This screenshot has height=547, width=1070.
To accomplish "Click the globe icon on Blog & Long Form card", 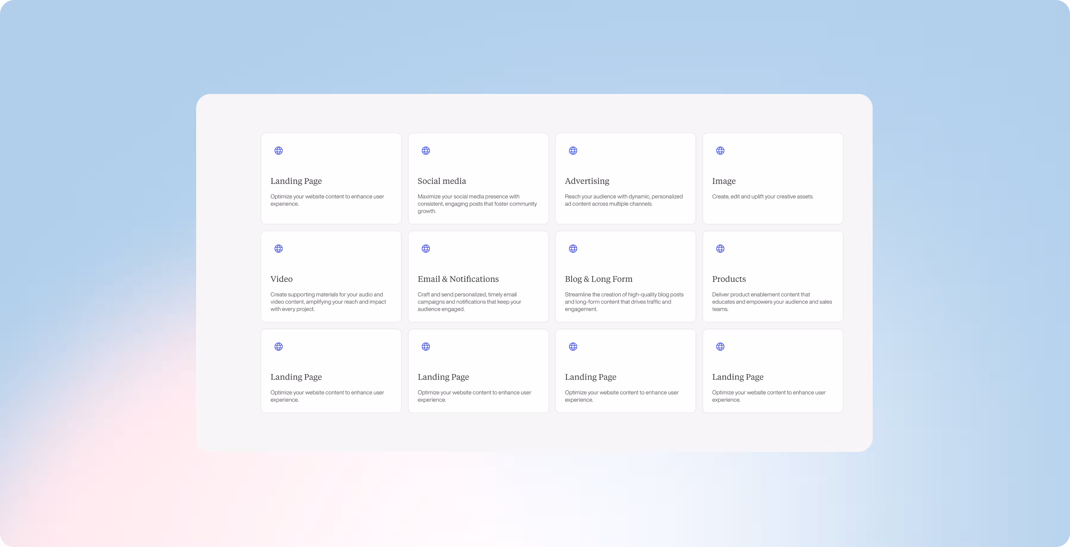I will (573, 248).
